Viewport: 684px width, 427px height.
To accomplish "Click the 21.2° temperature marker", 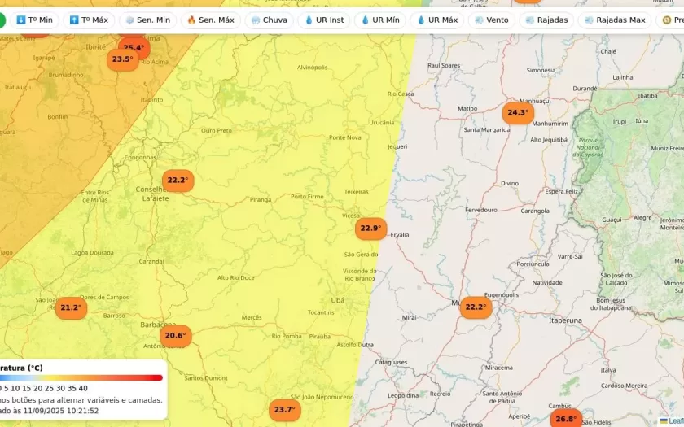I will pyautogui.click(x=71, y=307).
